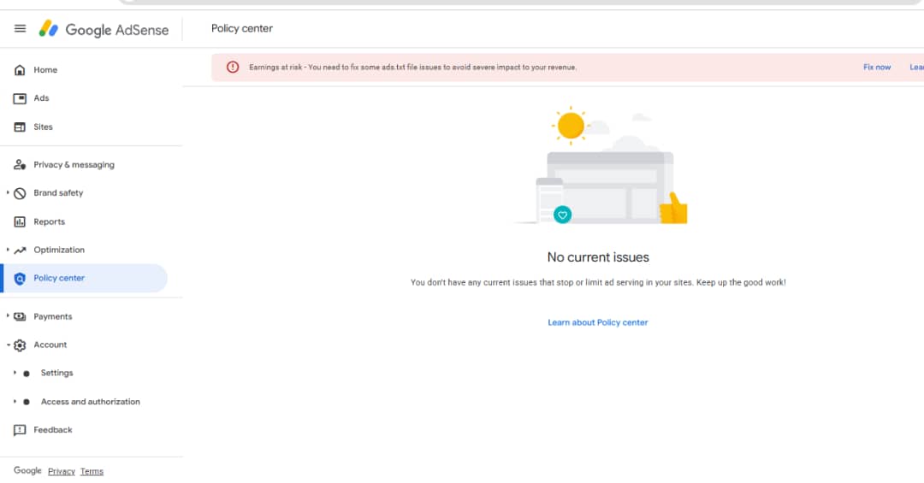Click the Brand safety blocked icon
Screen dimensions: 924x483
[20, 193]
